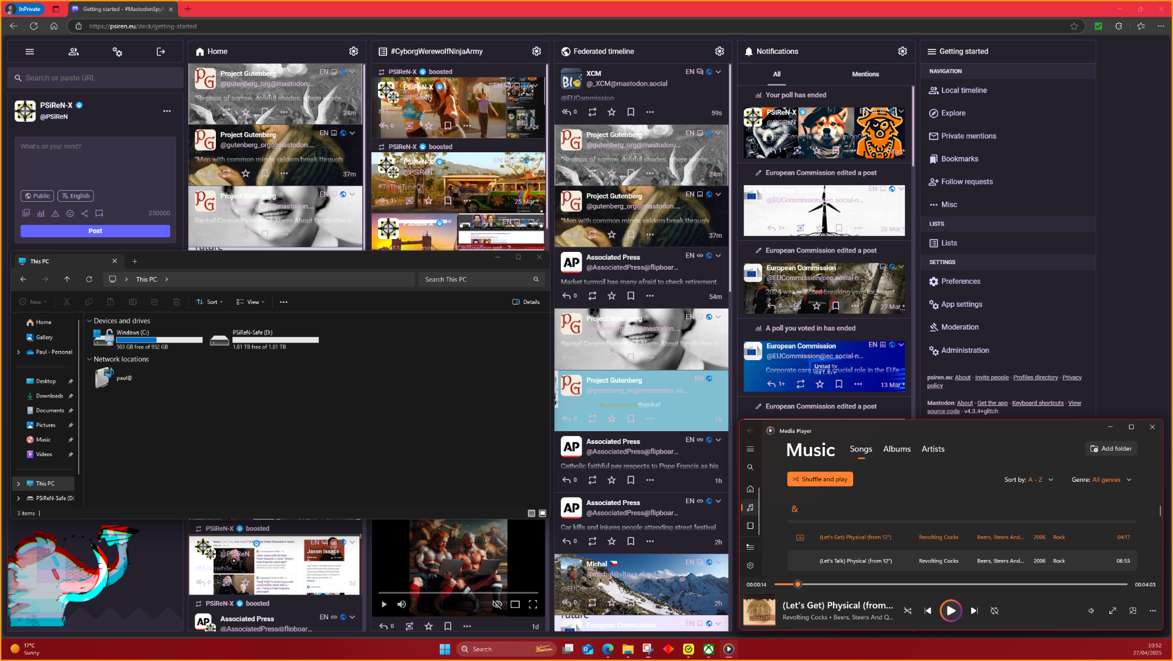Add media attachment to the compose box
The image size is (1173, 661).
[26, 213]
